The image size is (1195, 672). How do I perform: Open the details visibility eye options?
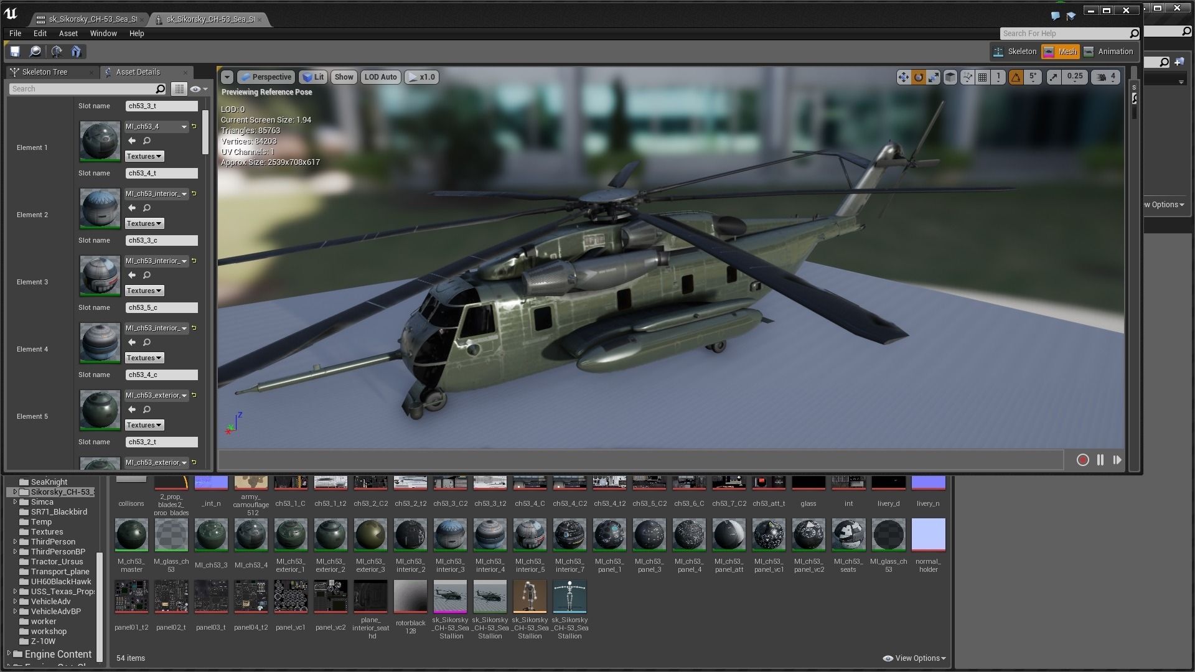click(x=199, y=89)
